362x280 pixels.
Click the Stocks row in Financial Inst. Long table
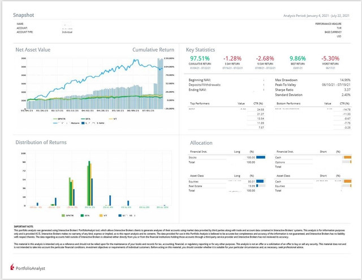coord(227,157)
